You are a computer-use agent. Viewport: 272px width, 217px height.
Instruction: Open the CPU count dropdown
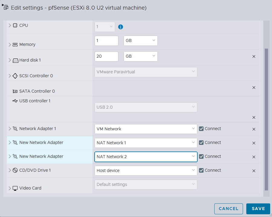(x=105, y=27)
